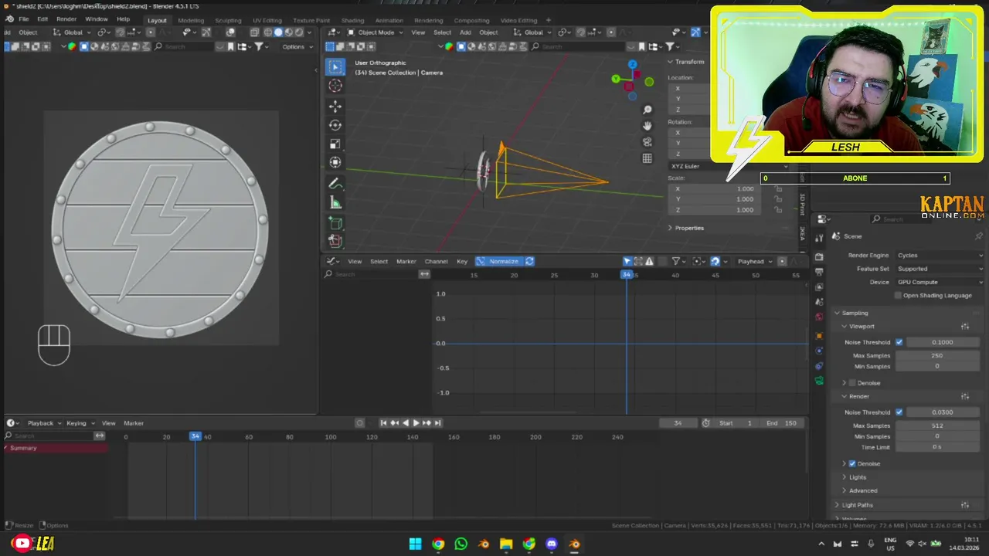
Task: Jump to timeline end frame
Action: [x=438, y=423]
